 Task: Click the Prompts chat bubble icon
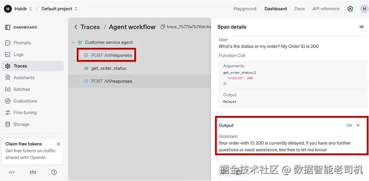coord(7,43)
